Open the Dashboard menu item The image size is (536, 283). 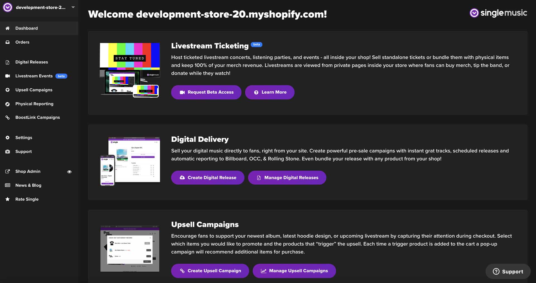click(x=39, y=28)
